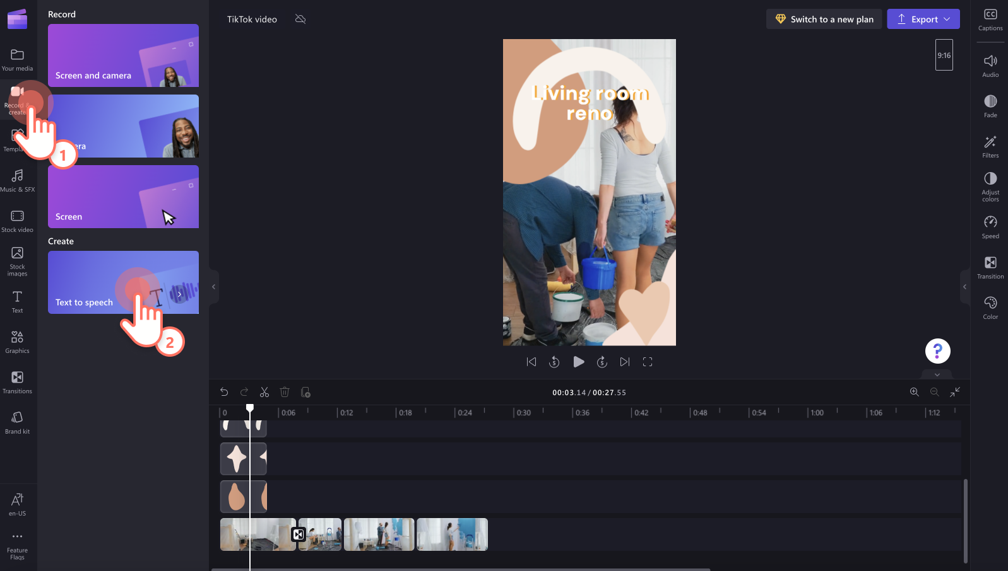
Task: Redo the last action
Action: pyautogui.click(x=244, y=392)
